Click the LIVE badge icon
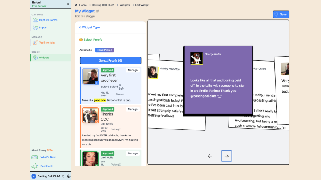This screenshot has height=180, width=321. 34,157
